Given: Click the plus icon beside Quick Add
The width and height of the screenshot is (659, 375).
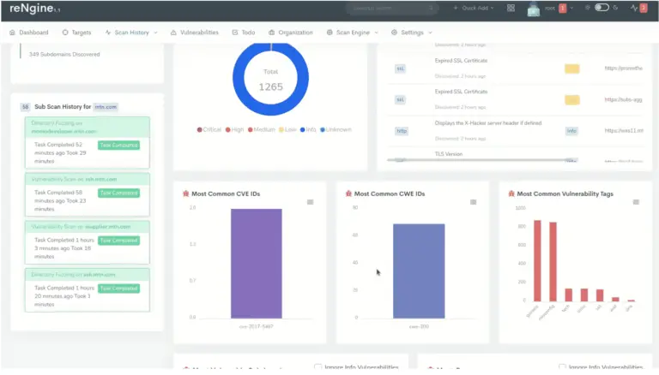Looking at the screenshot, I should pos(455,8).
